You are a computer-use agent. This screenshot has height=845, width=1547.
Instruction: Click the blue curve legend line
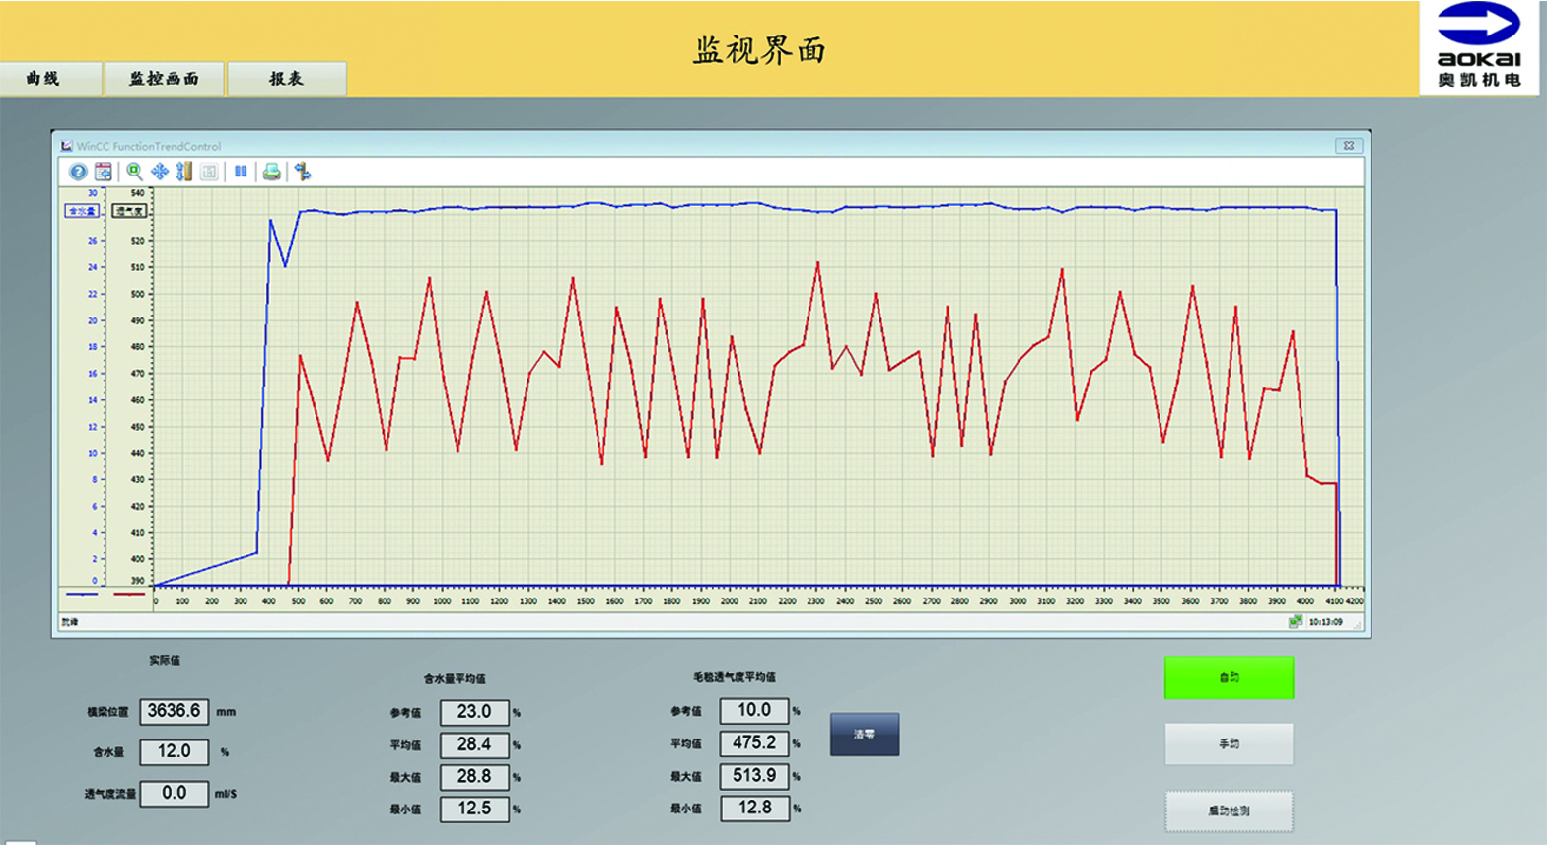(82, 595)
